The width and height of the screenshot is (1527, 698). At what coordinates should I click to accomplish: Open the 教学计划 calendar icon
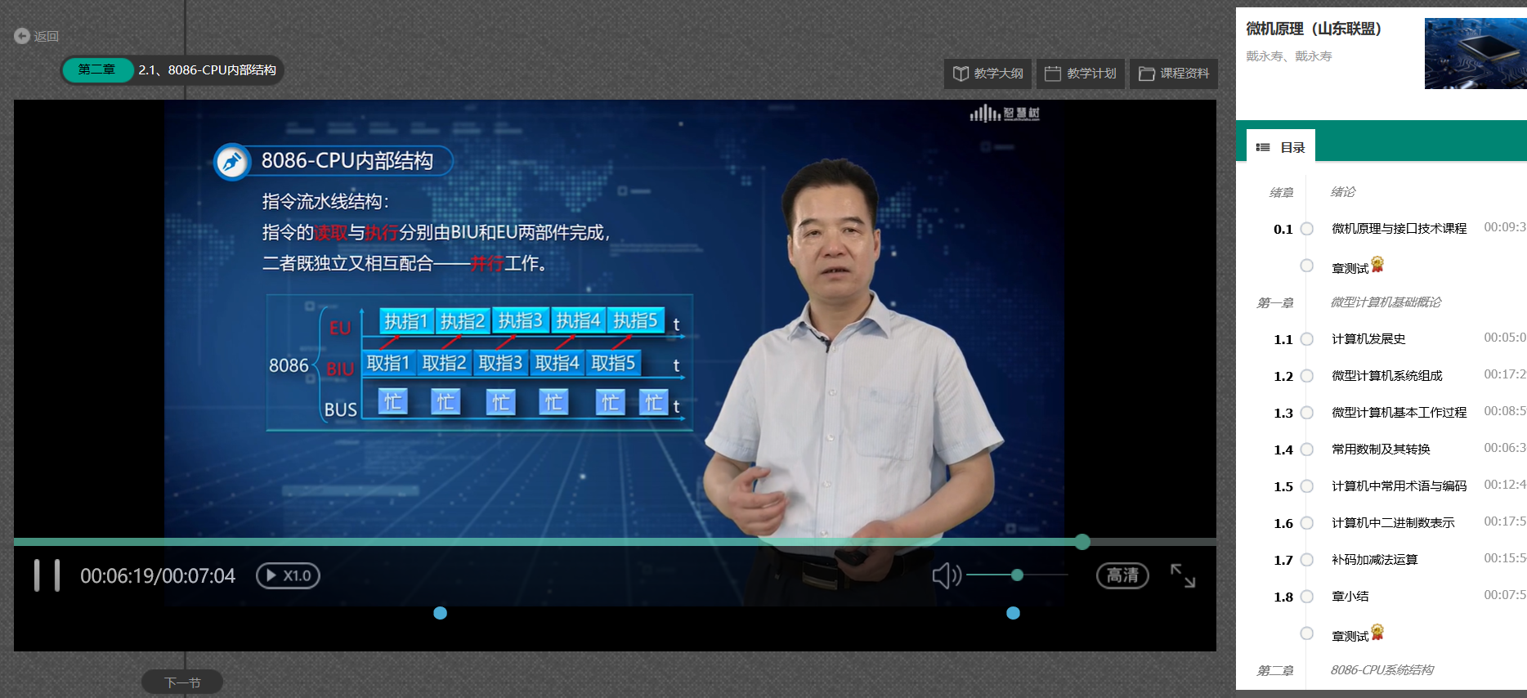1053,74
